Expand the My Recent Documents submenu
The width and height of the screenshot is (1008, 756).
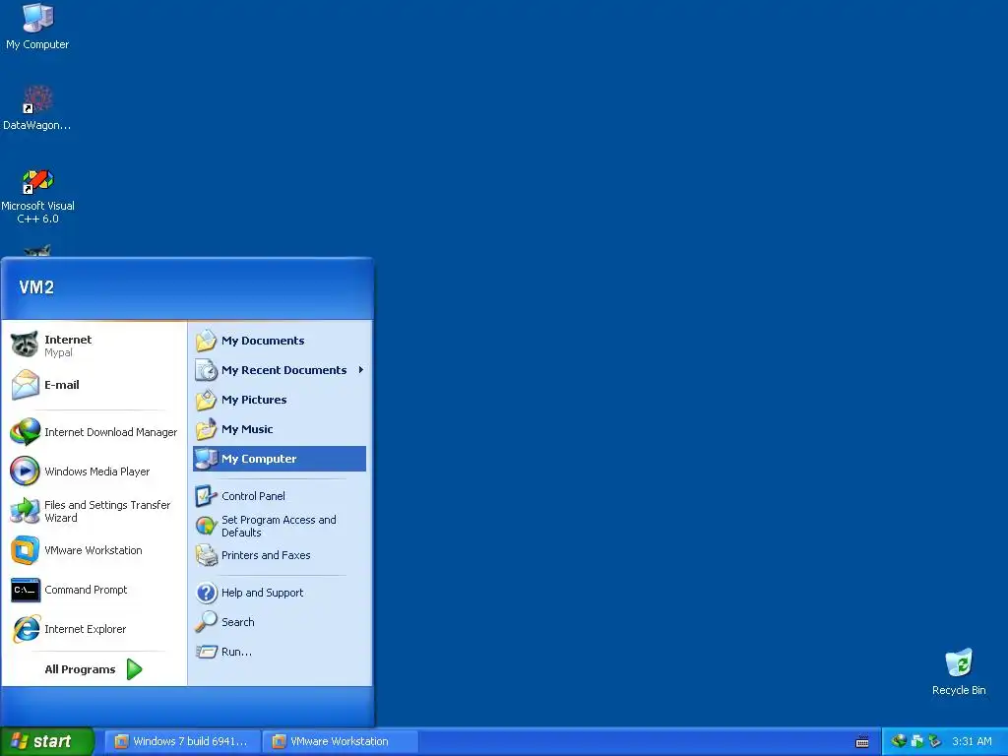(x=280, y=370)
